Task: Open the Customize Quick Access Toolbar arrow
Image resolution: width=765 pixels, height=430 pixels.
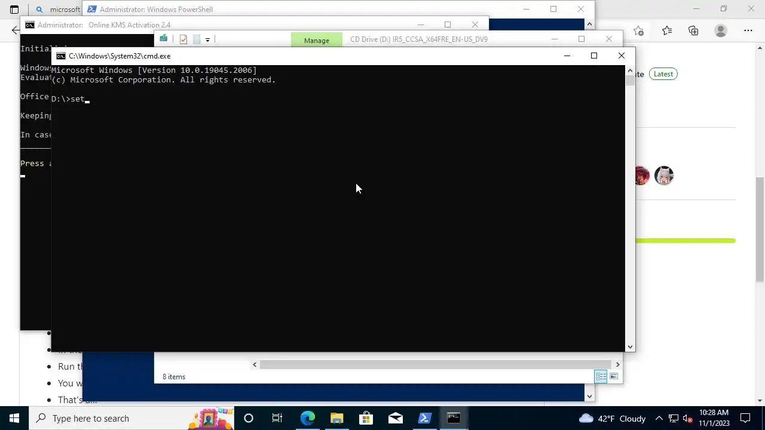Action: [207, 39]
